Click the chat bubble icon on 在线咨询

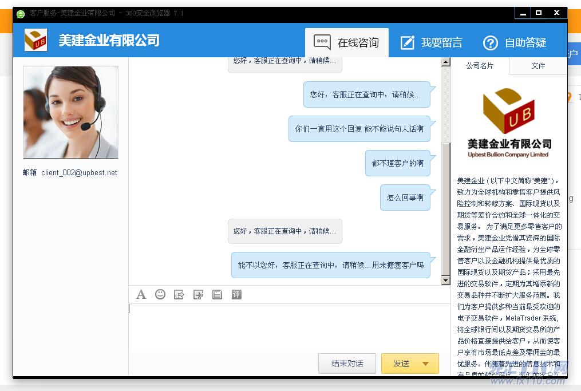point(322,42)
